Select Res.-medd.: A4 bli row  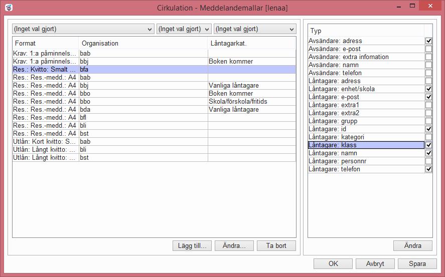154,125
